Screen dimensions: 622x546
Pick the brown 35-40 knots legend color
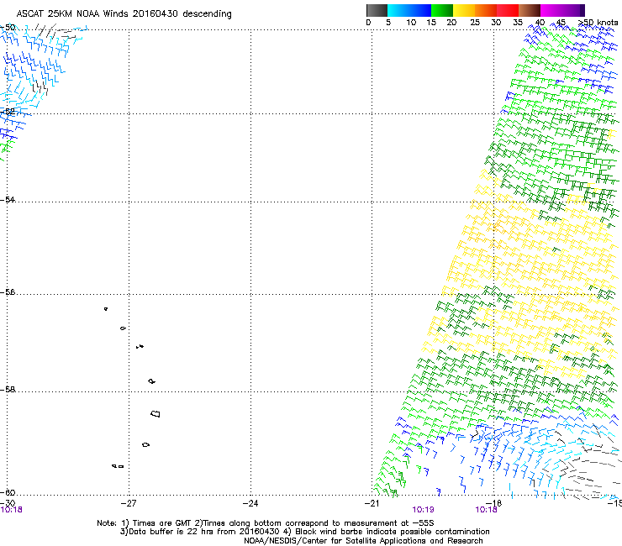tap(530, 10)
